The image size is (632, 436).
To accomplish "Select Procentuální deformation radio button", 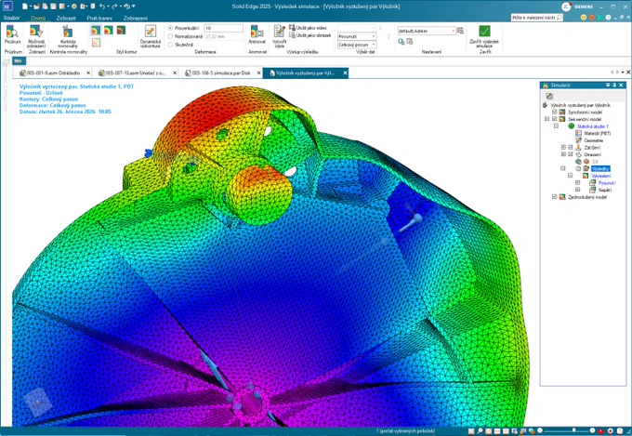I will pos(170,28).
